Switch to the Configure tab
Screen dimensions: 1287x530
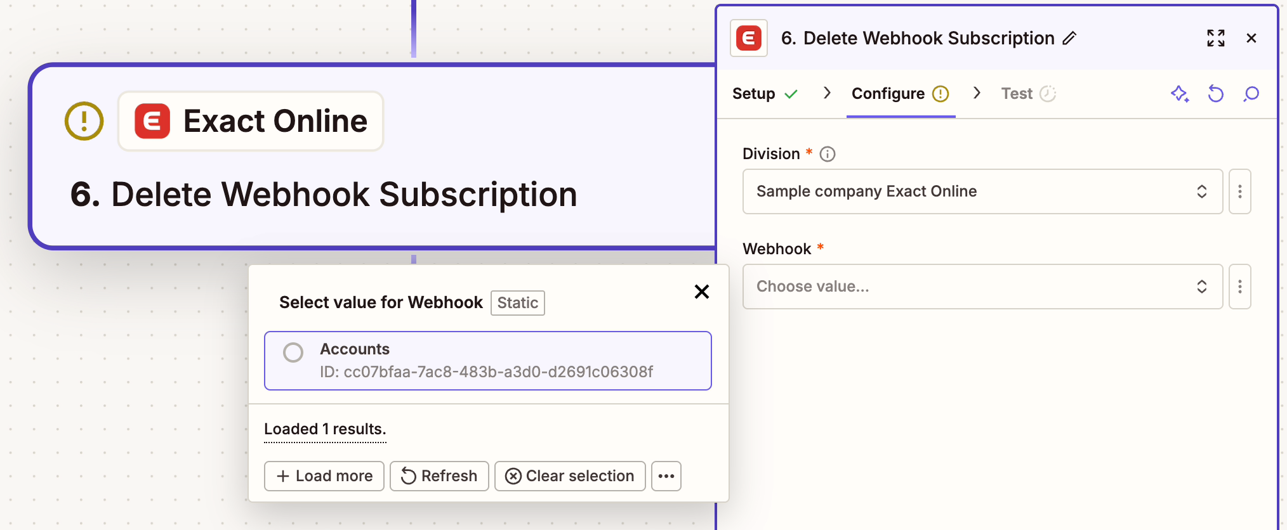[901, 94]
